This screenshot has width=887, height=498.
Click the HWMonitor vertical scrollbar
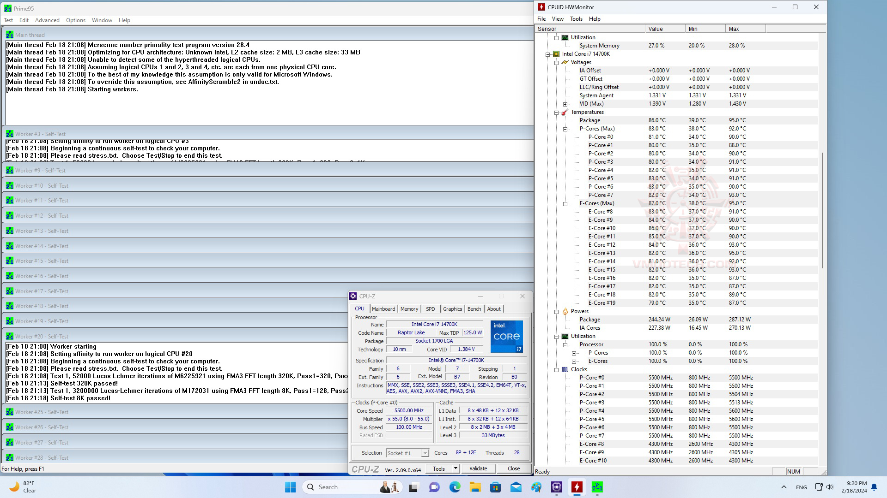coord(822,210)
